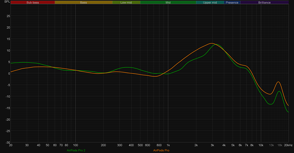This screenshot has width=294, height=153.
Task: Click the 0 dB level label
Action: (9, 74)
